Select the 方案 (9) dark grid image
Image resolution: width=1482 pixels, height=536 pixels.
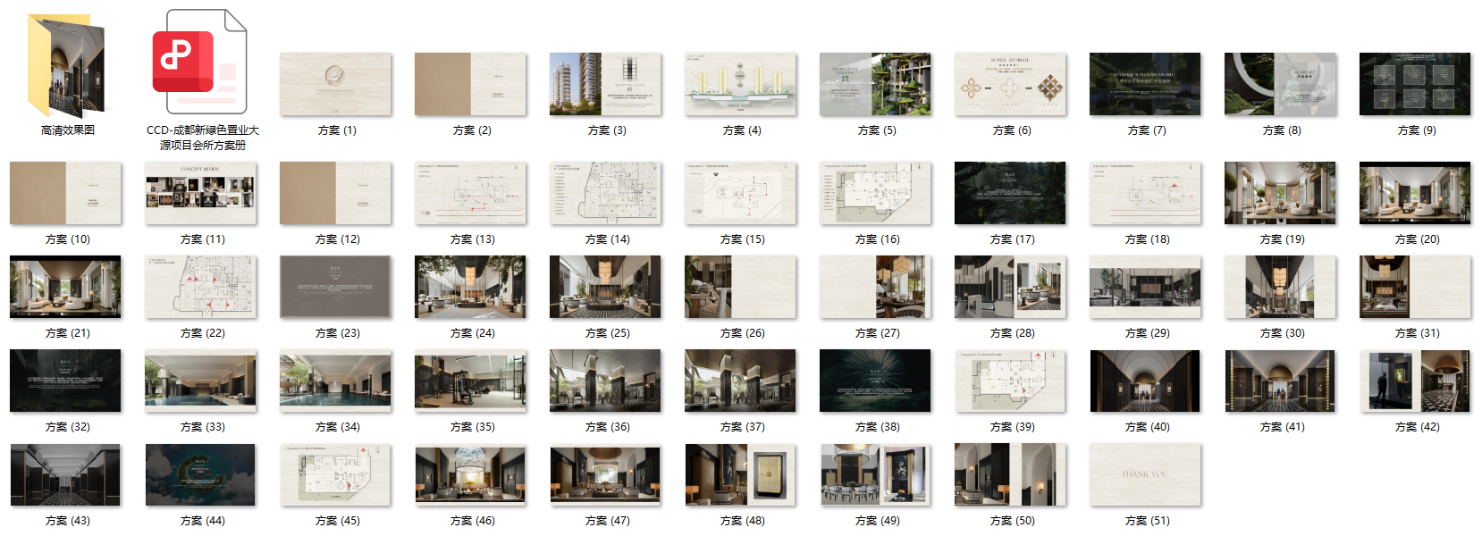(x=1415, y=84)
